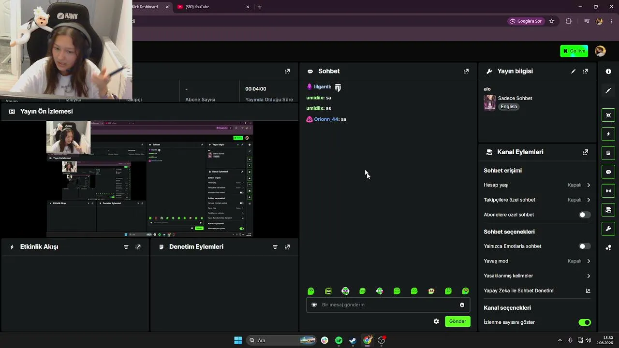This screenshot has height=348, width=619.
Task: Toggle Yalnızca Emotlarla sohbet switch
Action: point(585,246)
